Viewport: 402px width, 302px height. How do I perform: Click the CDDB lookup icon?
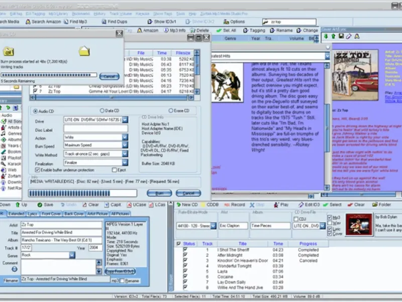point(203,205)
